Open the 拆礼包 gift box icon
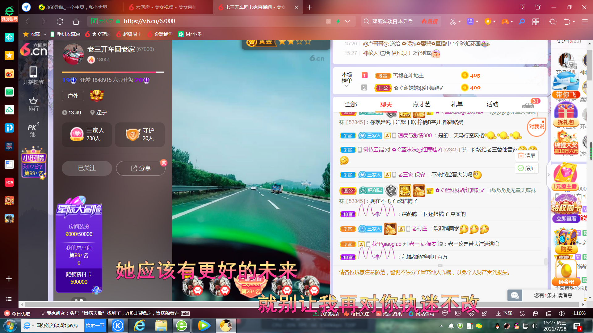This screenshot has width=593, height=333. (566, 115)
